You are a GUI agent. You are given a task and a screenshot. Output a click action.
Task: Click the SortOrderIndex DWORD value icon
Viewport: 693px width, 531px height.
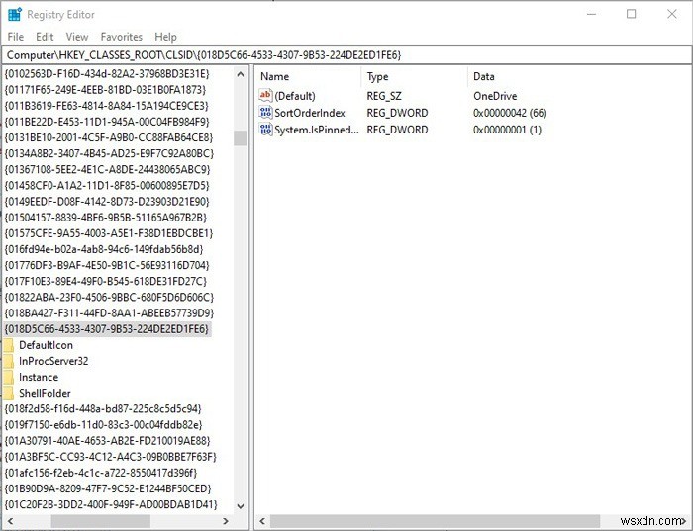(265, 113)
